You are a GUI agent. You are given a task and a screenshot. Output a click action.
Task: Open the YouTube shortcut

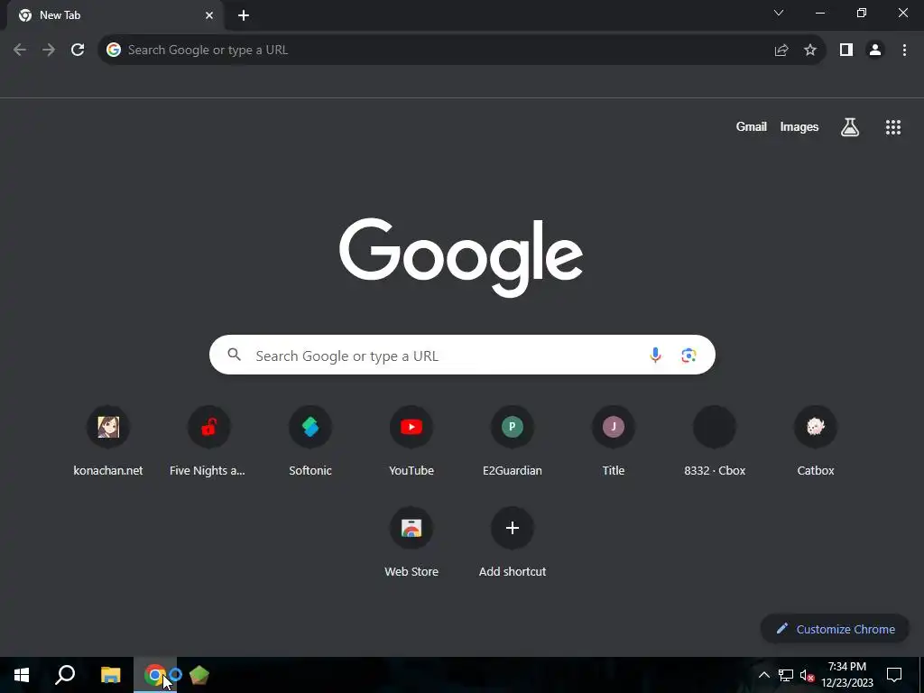[411, 440]
